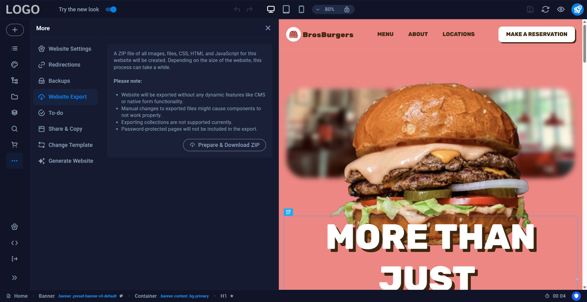Click Container in the breadcrumb
This screenshot has width=587, height=302.
click(146, 296)
